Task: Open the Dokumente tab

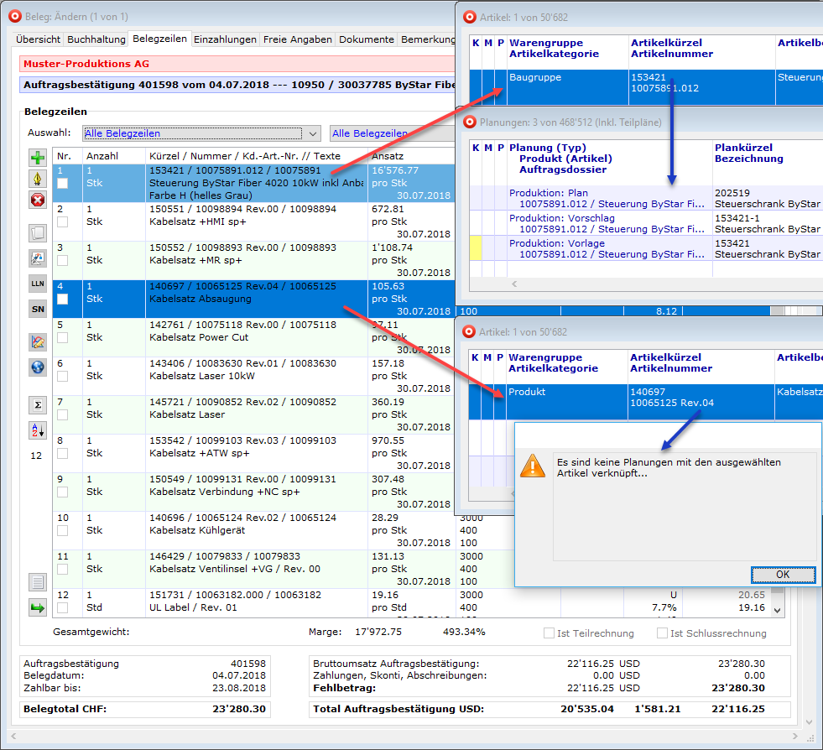Action: (x=367, y=39)
